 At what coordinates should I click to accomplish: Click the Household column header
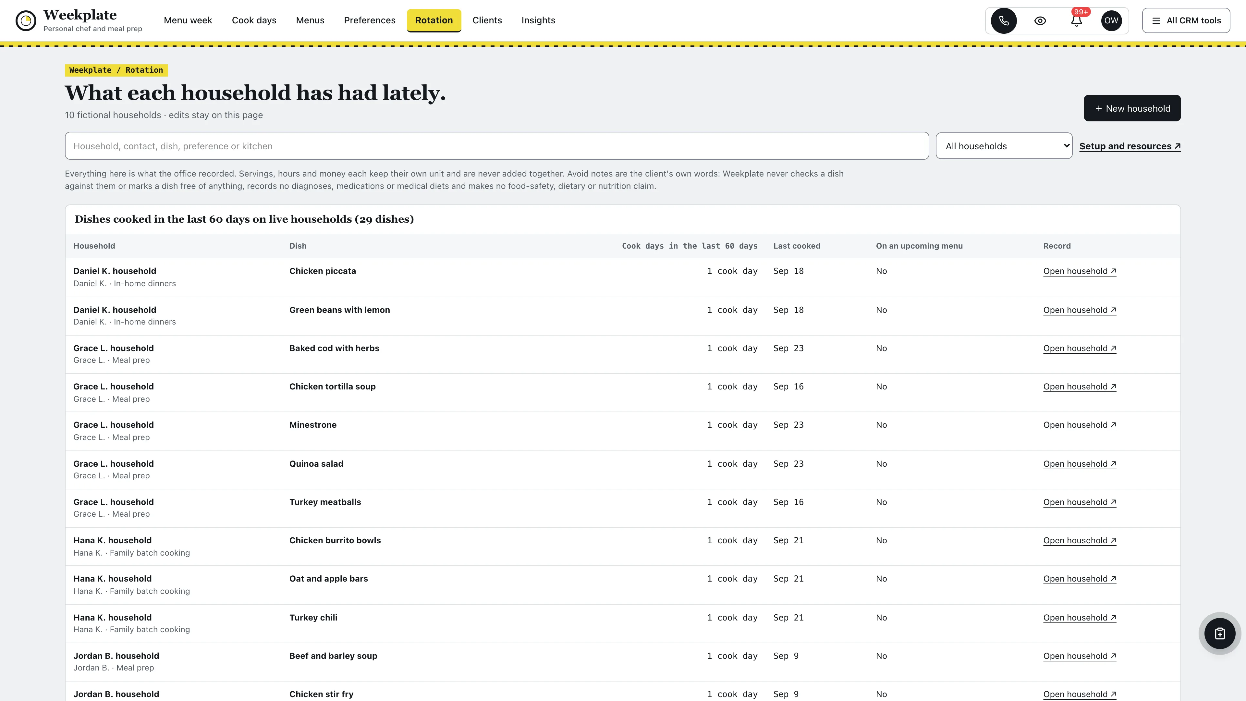94,246
